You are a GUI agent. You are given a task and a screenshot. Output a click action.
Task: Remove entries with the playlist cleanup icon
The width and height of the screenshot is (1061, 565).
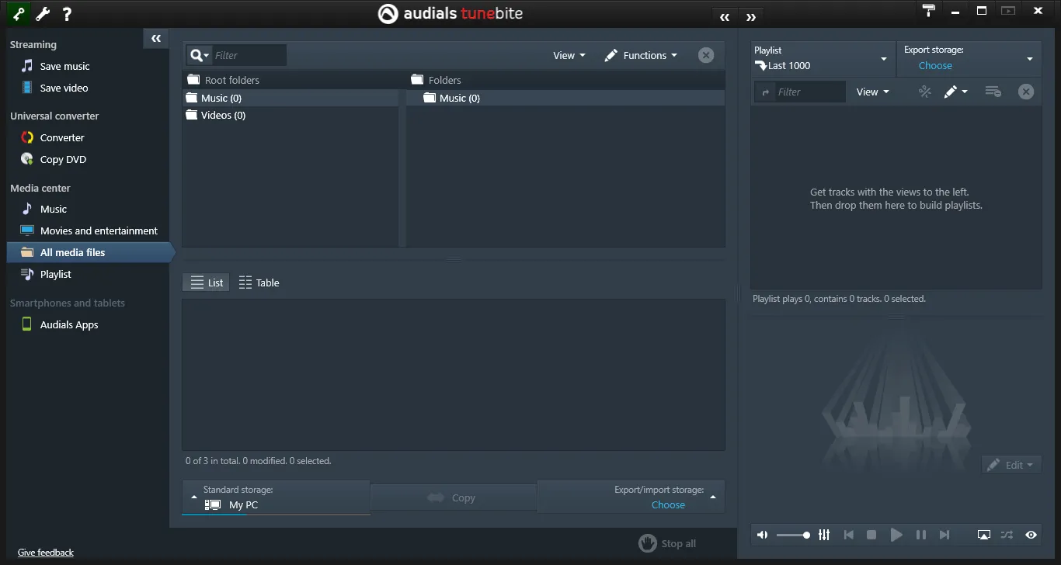993,91
